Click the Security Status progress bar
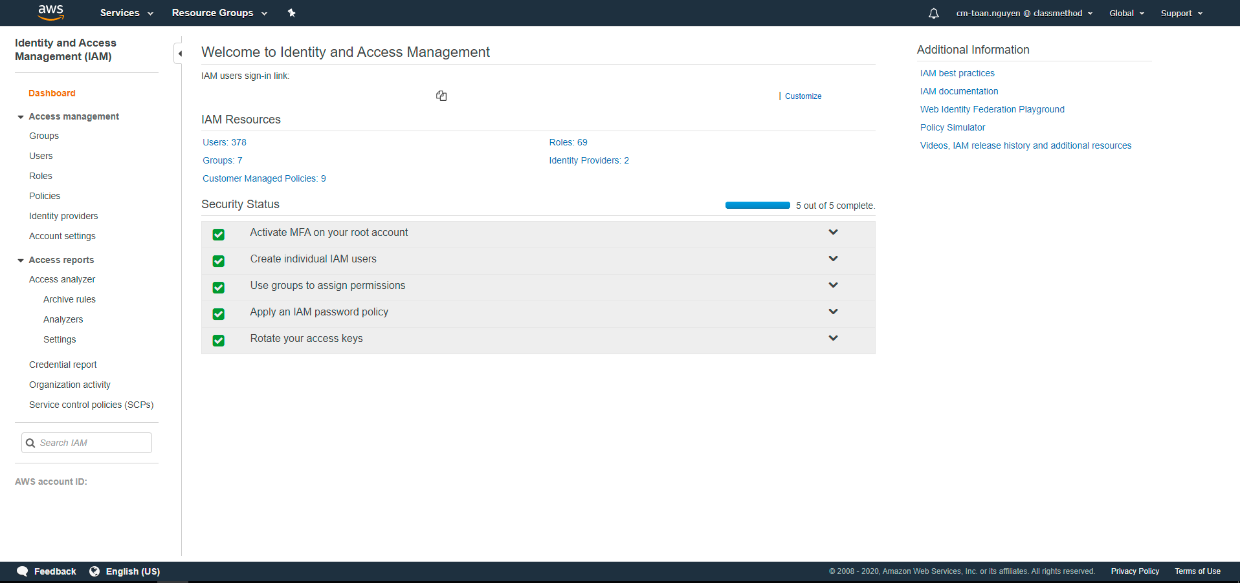Viewport: 1240px width, 583px height. pyautogui.click(x=757, y=206)
